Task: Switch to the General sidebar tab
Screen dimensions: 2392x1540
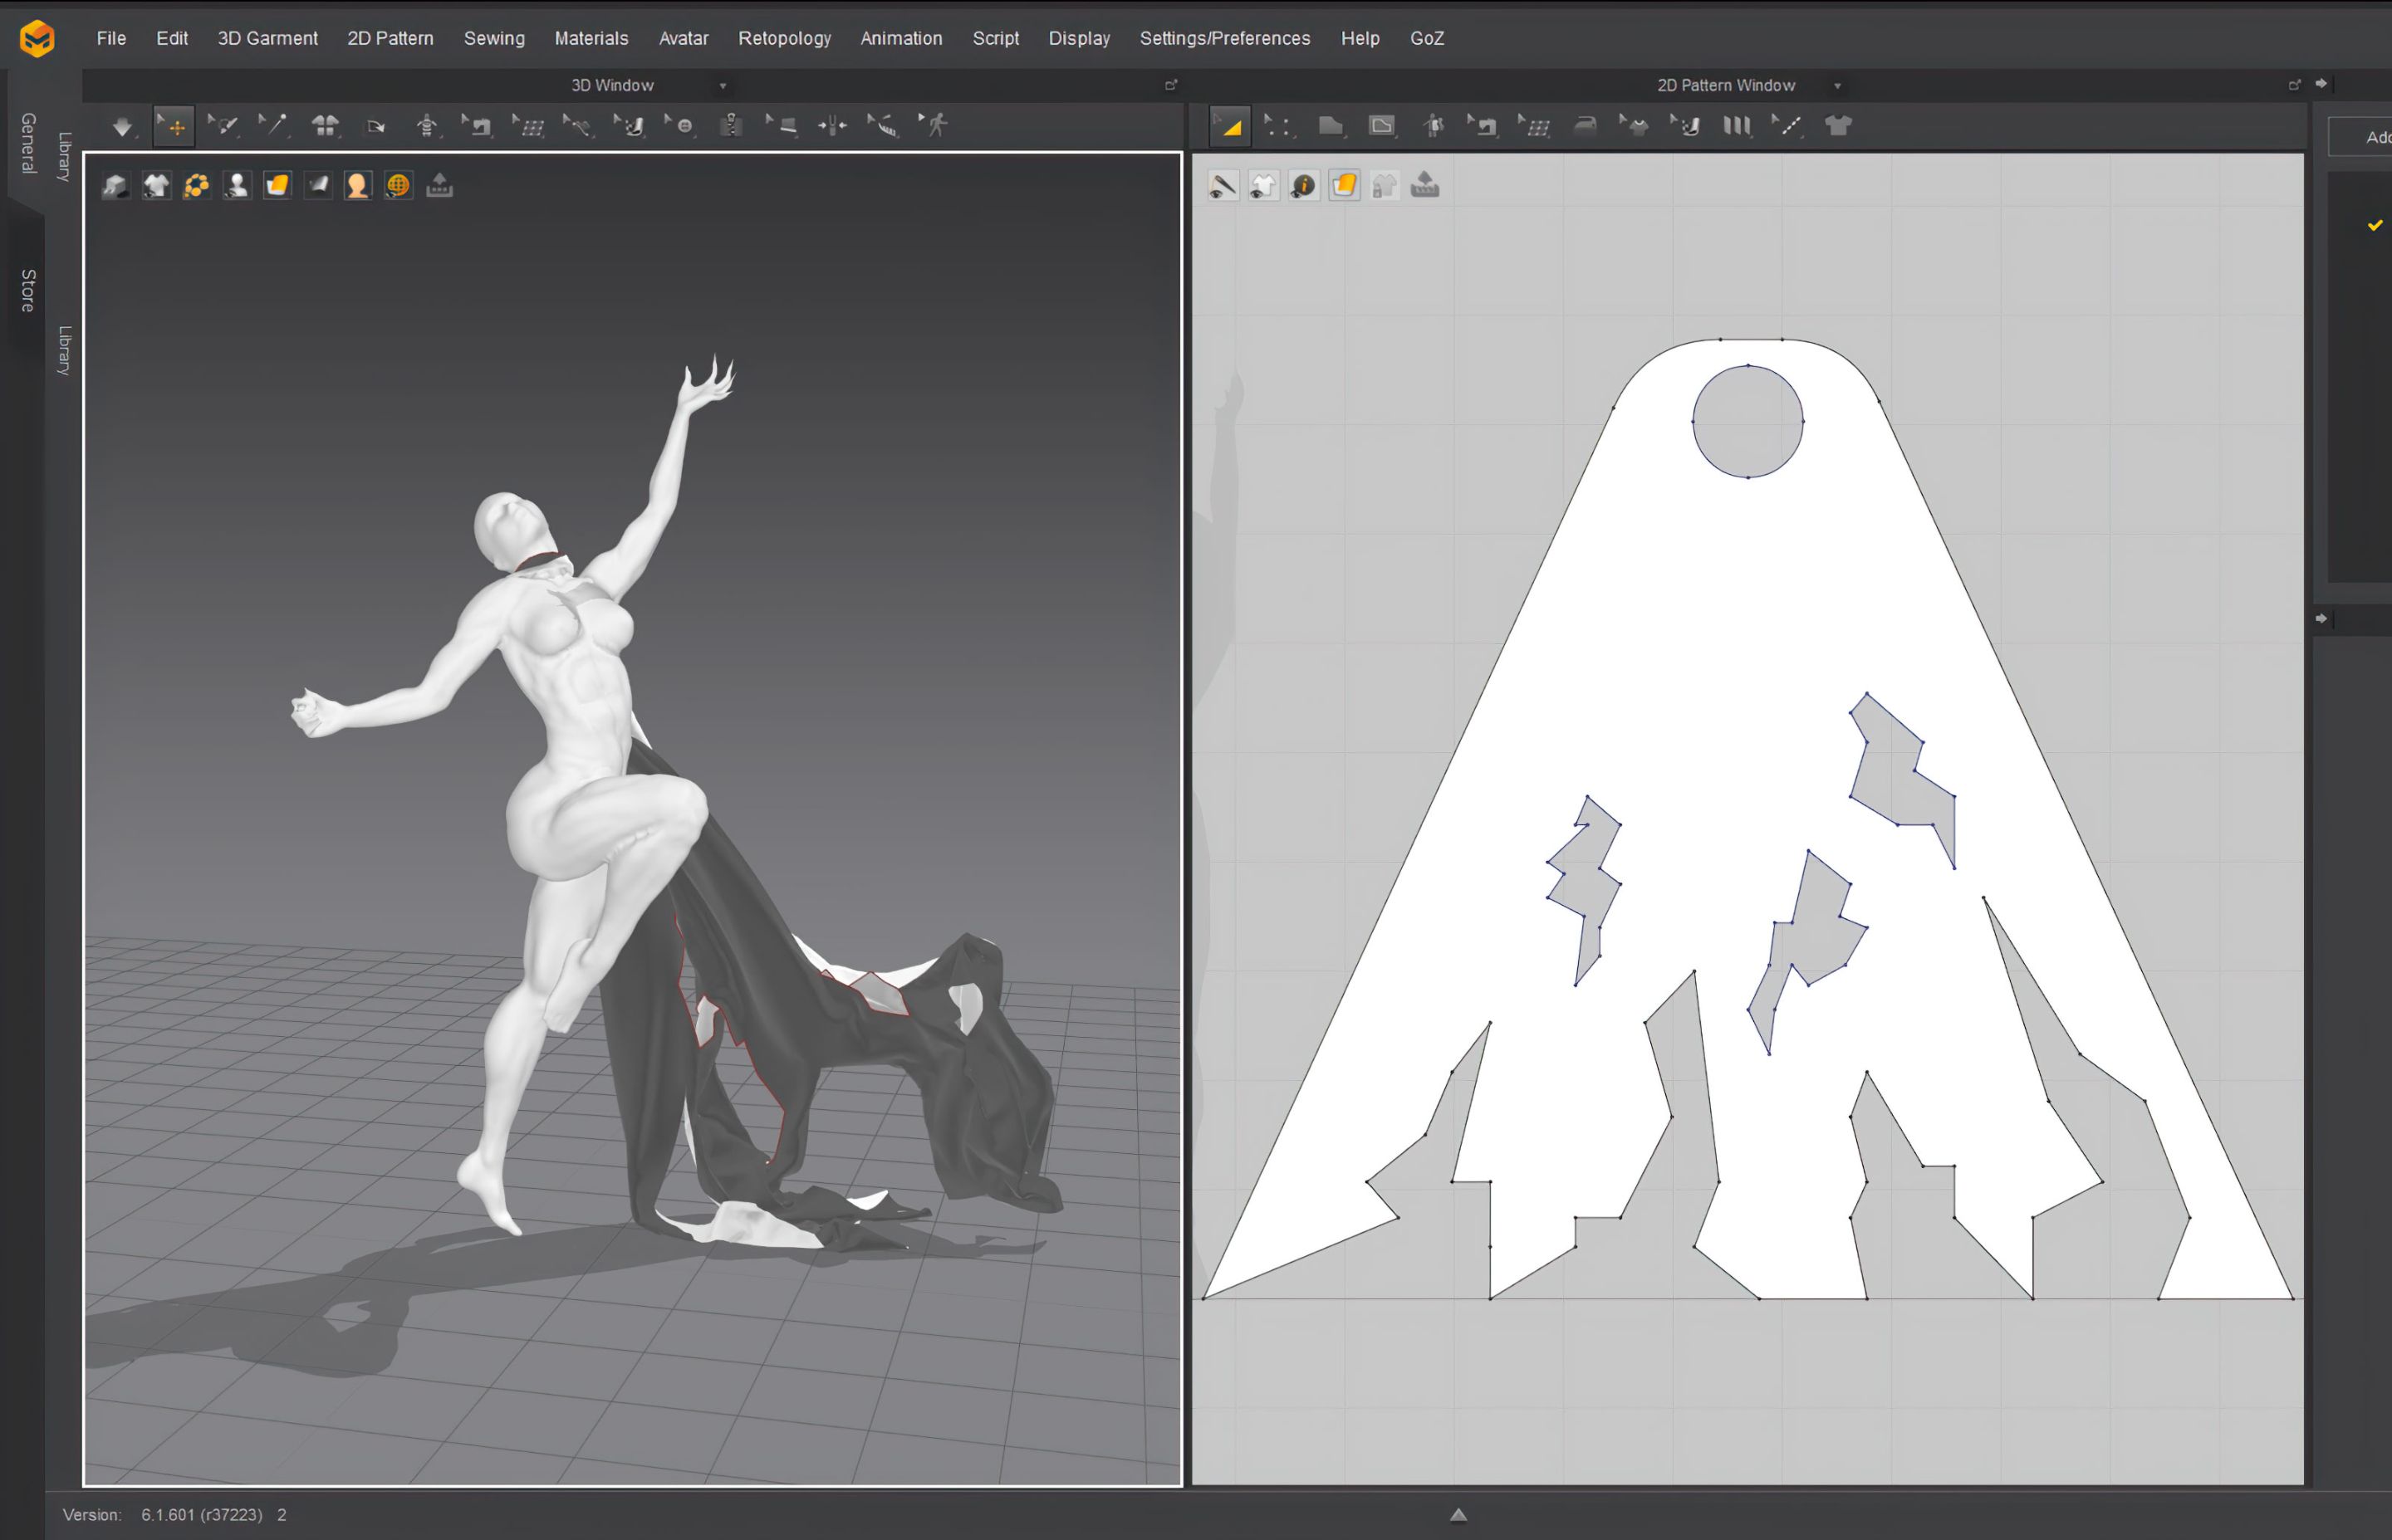Action: click(x=28, y=143)
